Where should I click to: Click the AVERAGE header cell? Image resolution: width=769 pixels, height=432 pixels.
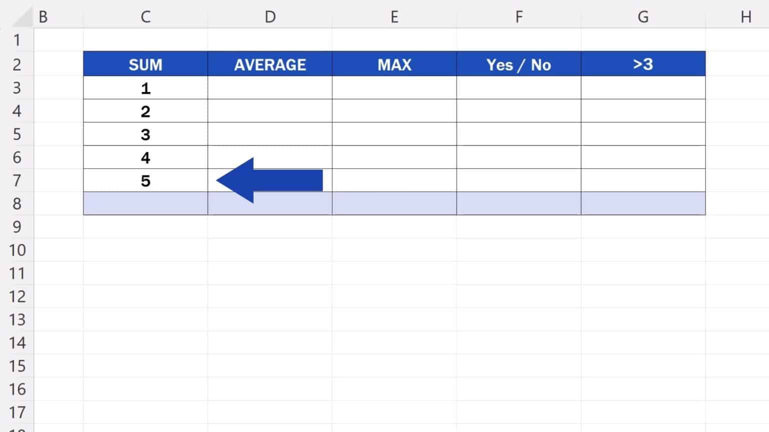point(270,64)
